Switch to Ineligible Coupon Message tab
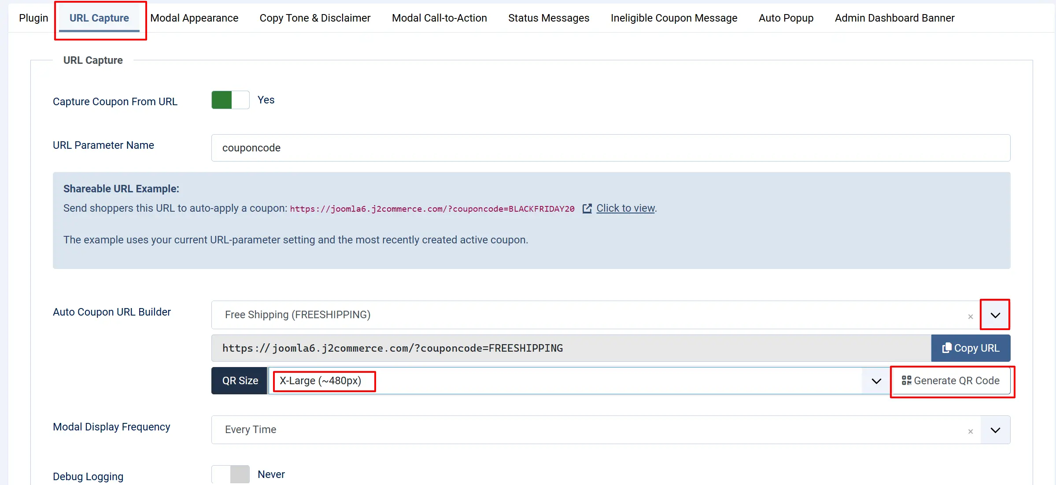1056x485 pixels. tap(674, 18)
